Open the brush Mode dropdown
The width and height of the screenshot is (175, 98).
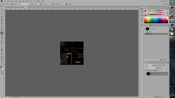[x=23, y=4]
